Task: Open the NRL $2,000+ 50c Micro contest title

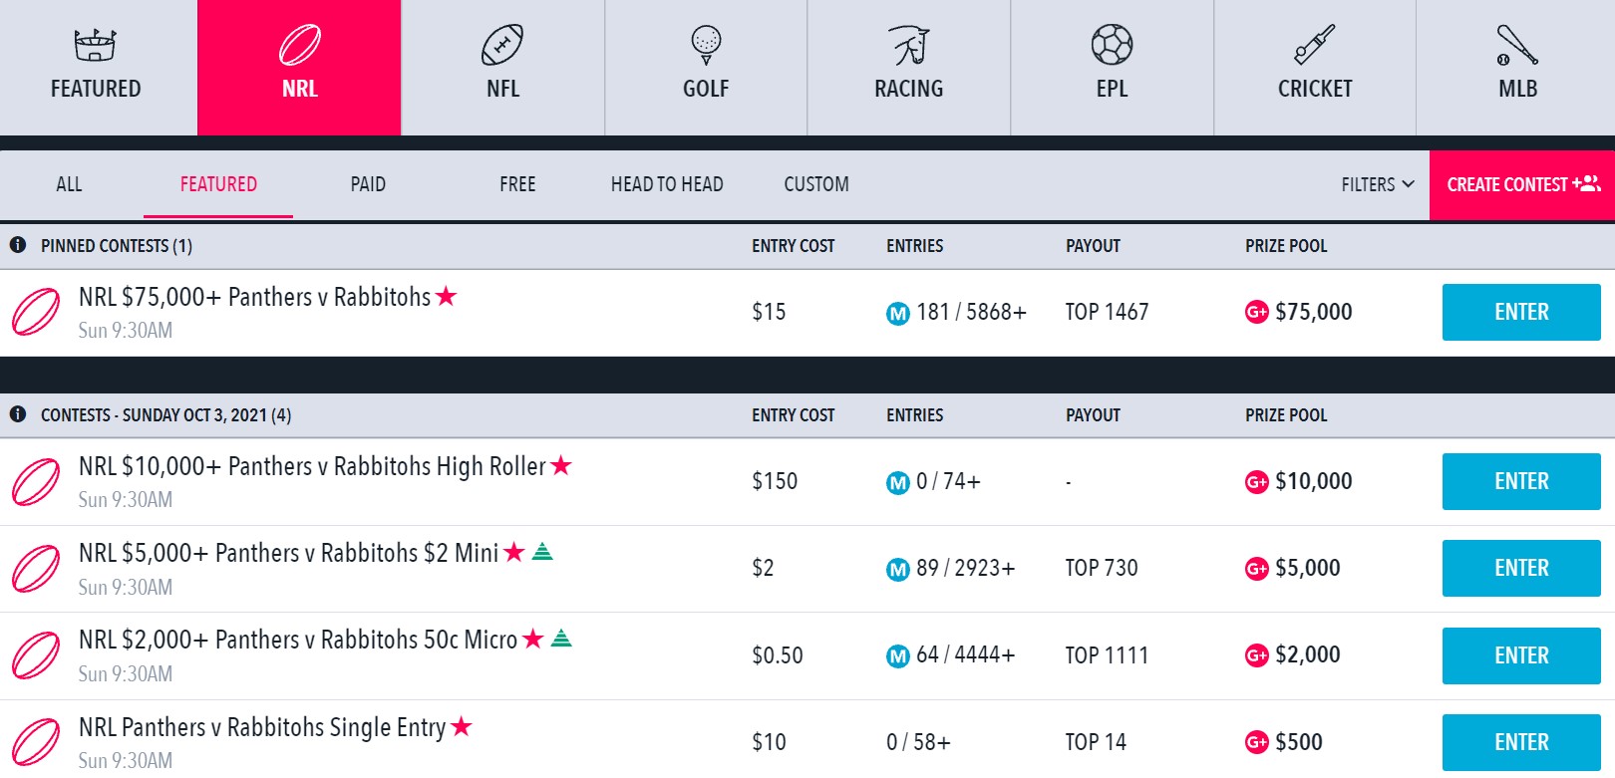Action: (x=298, y=640)
